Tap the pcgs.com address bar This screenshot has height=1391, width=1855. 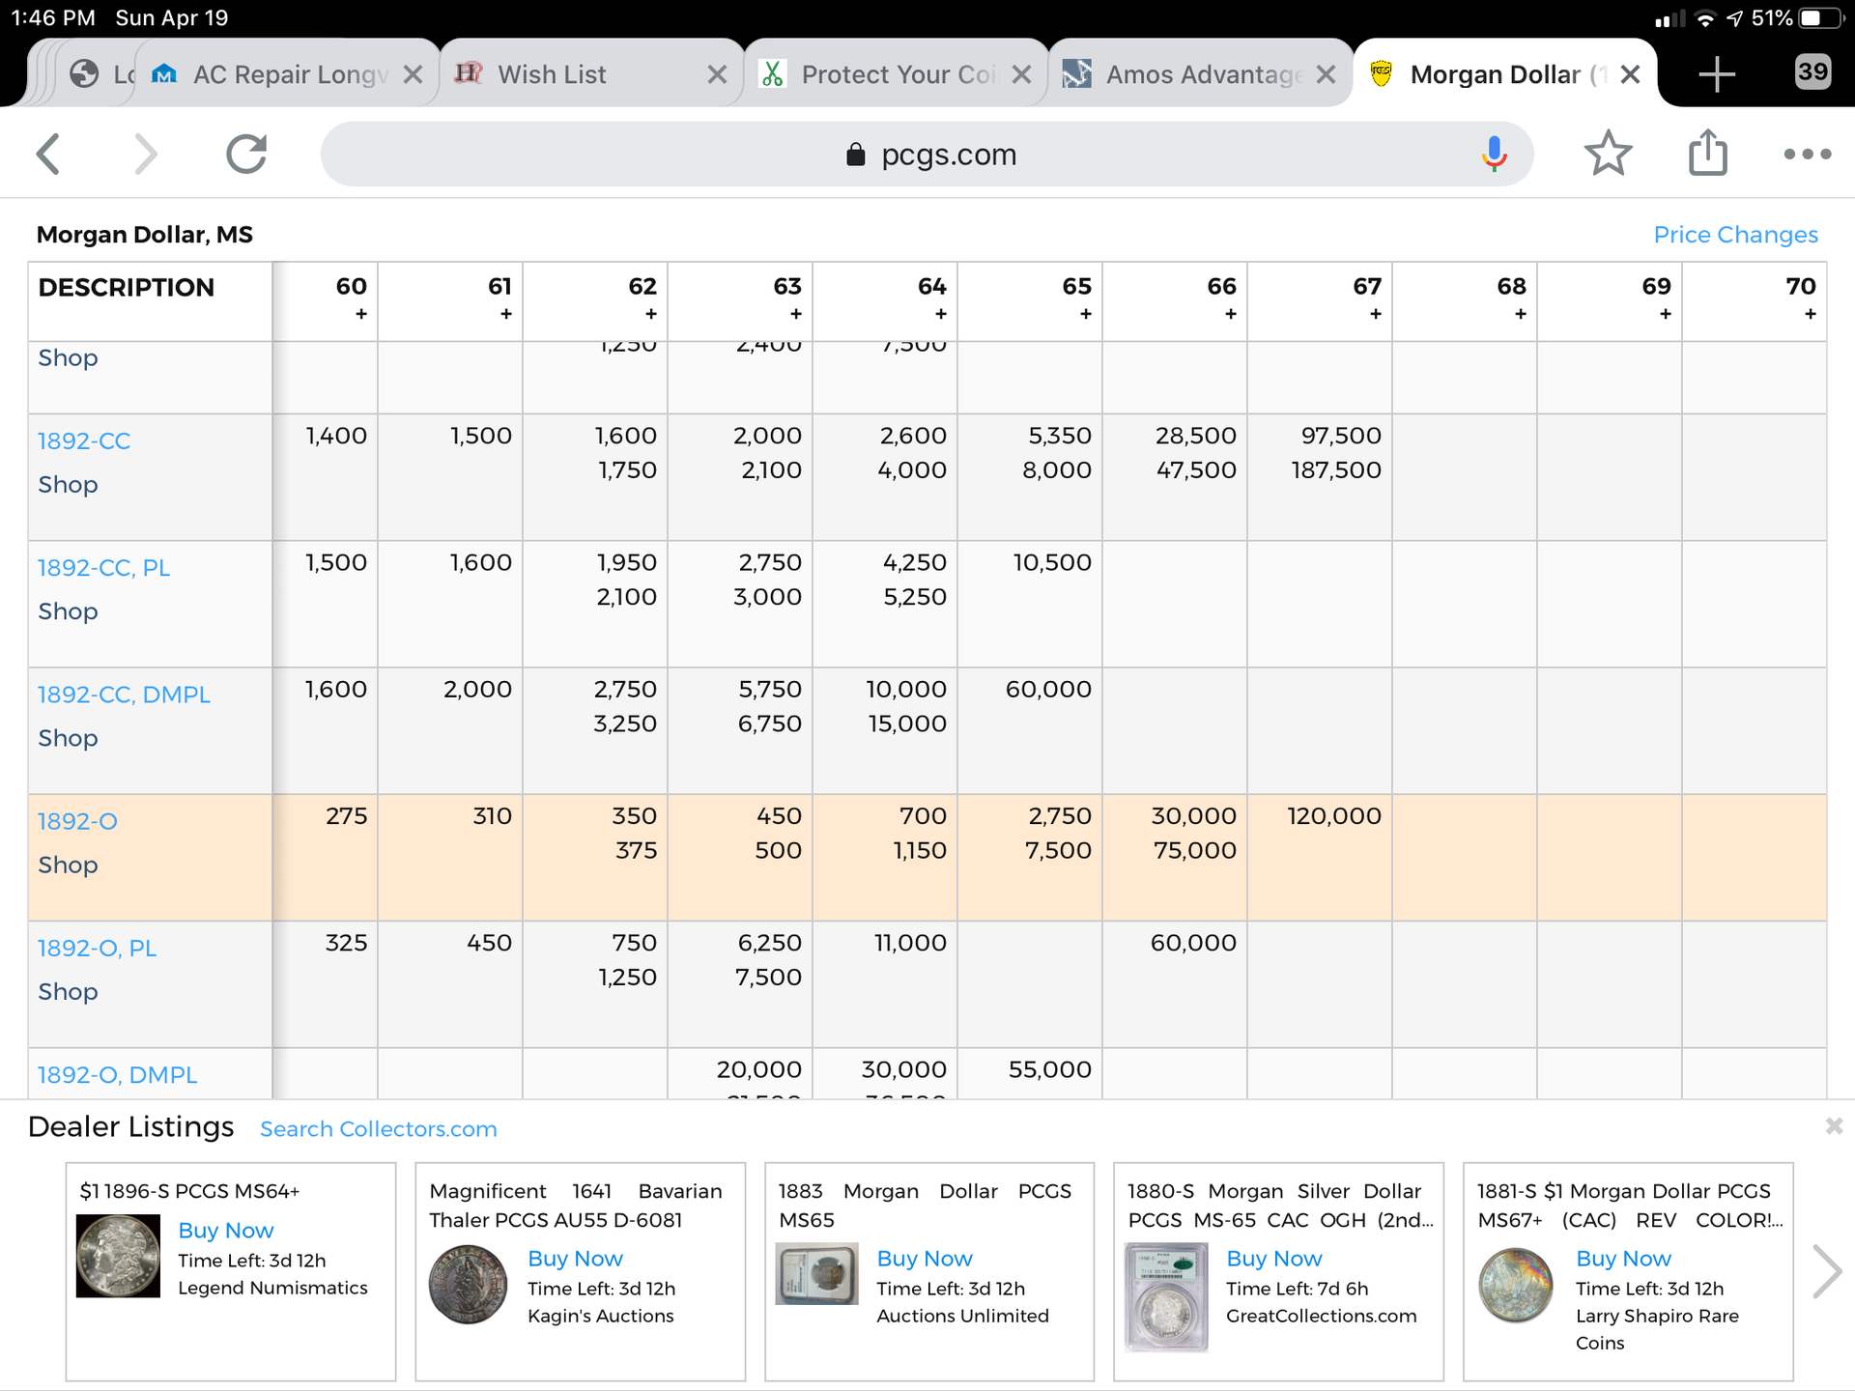pyautogui.click(x=927, y=155)
